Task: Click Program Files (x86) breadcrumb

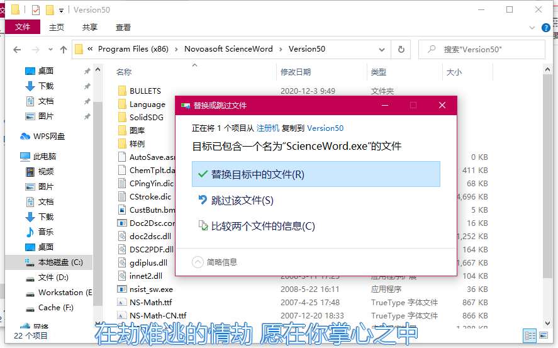Action: pos(133,49)
